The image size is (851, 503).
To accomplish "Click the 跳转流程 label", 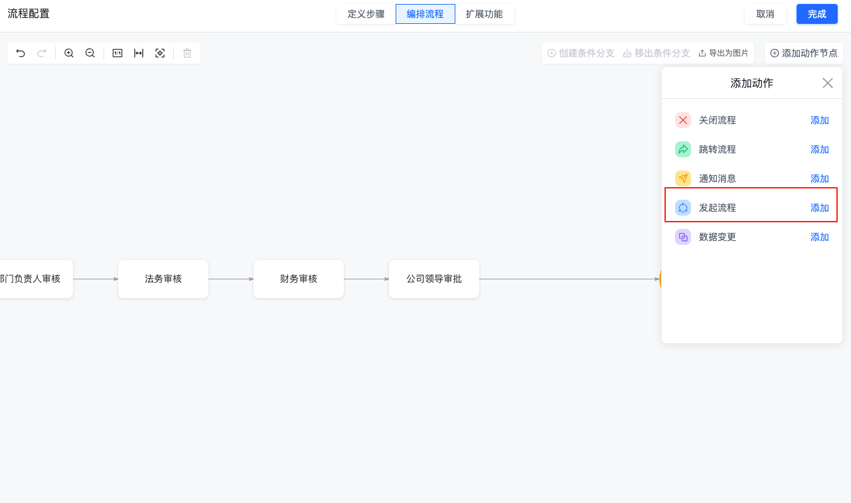I will click(x=718, y=149).
